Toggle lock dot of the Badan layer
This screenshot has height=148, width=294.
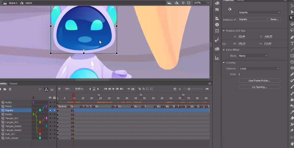(54, 114)
